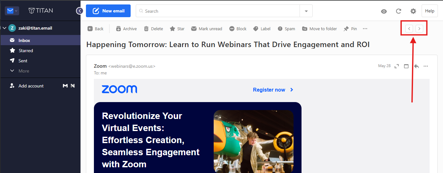Click the To: me recipient line
The width and height of the screenshot is (443, 173).
(100, 73)
